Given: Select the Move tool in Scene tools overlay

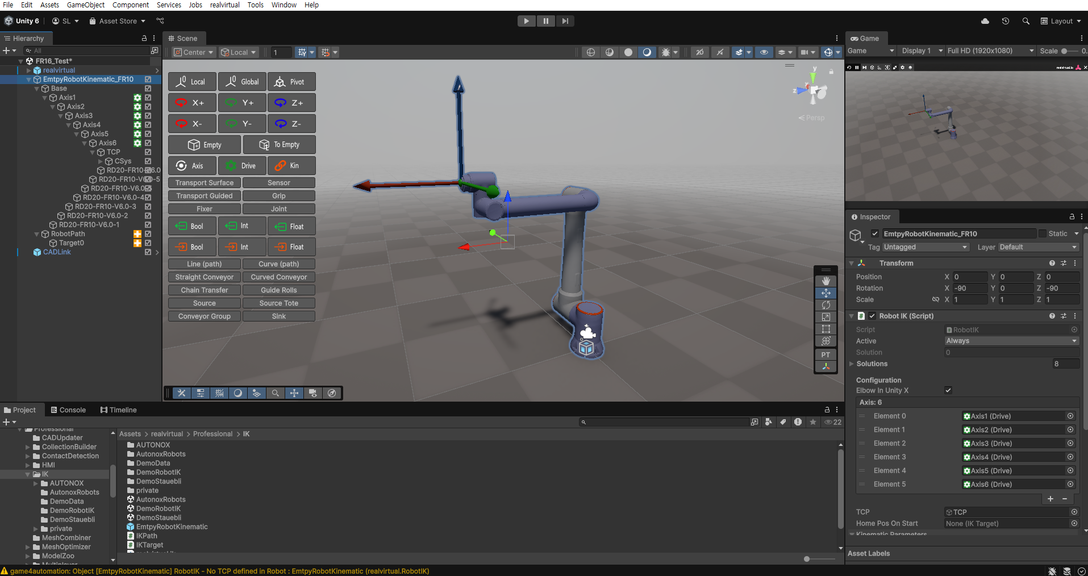Looking at the screenshot, I should pyautogui.click(x=826, y=293).
